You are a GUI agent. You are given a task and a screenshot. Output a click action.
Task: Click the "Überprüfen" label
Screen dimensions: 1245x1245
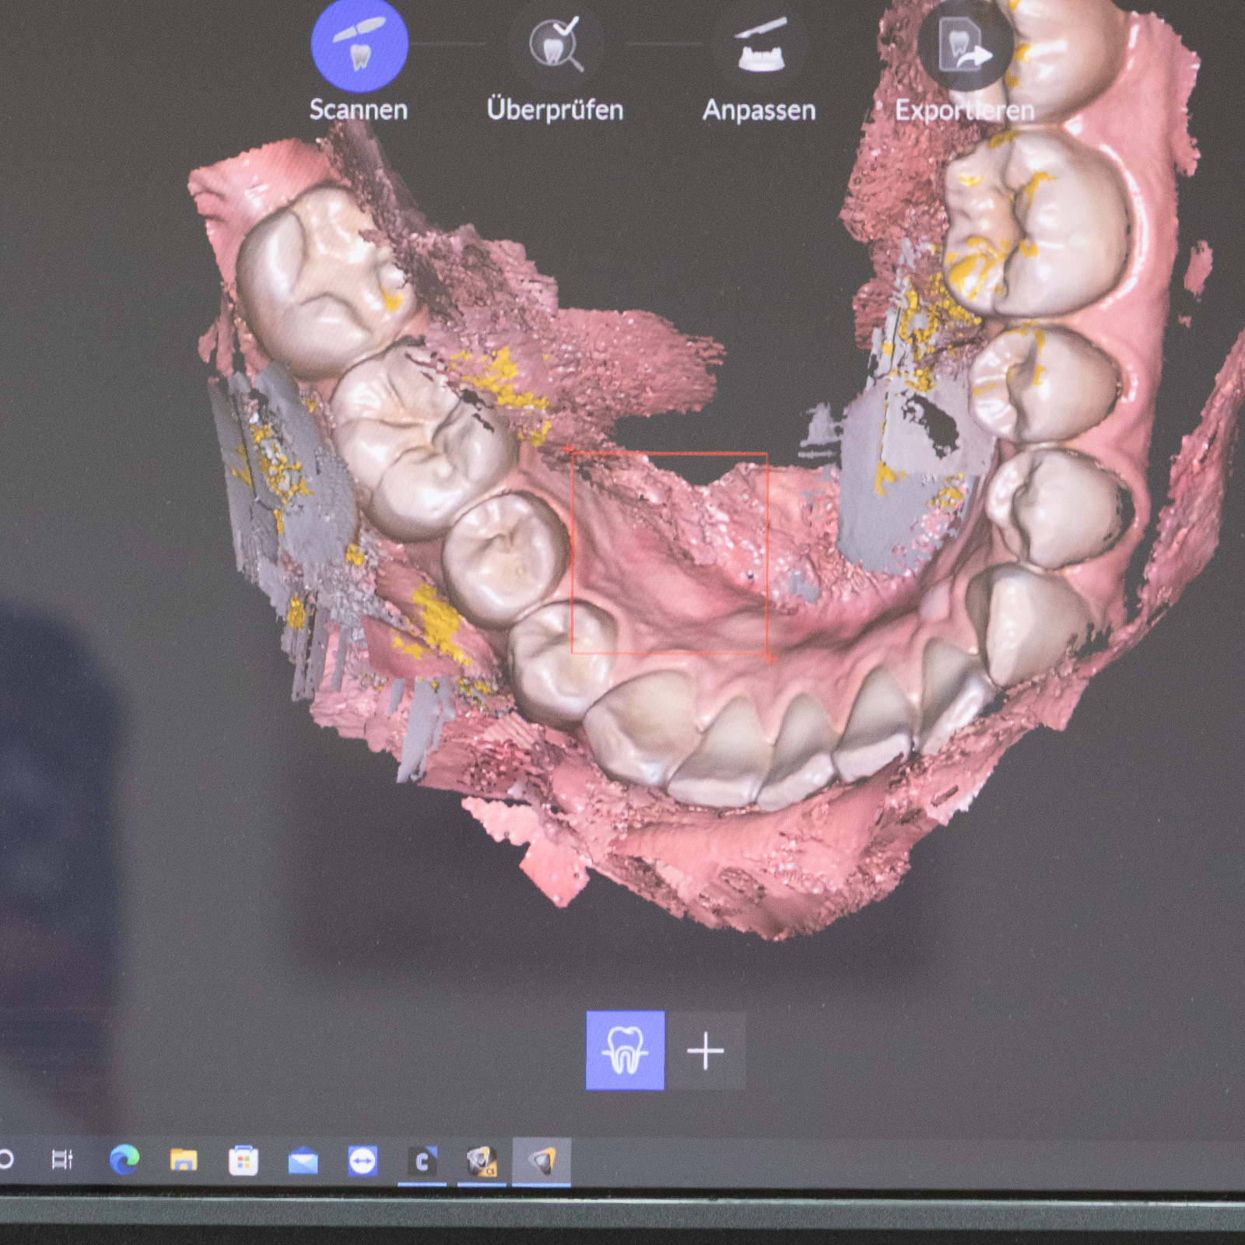tap(555, 109)
